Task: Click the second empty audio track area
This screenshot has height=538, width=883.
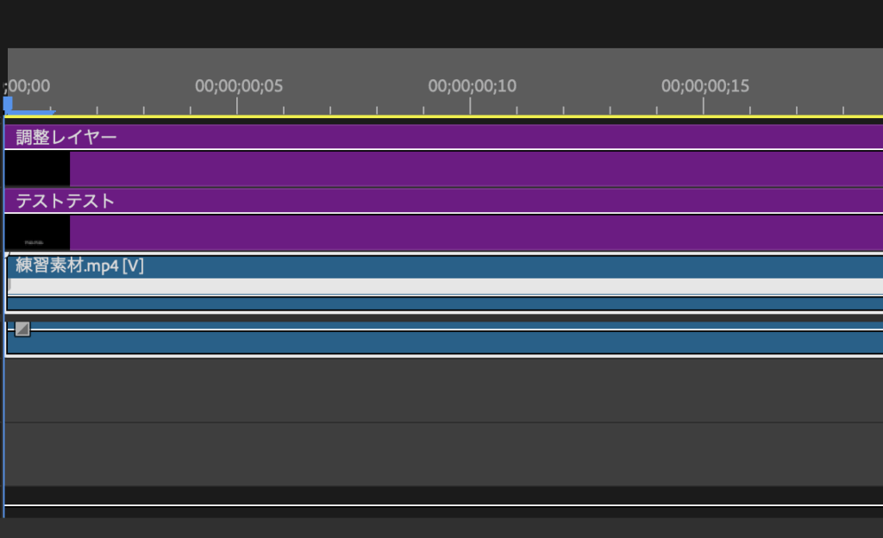Action: (431, 454)
